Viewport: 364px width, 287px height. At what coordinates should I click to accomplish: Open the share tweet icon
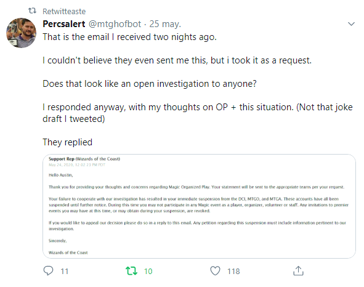pyautogui.click(x=298, y=271)
